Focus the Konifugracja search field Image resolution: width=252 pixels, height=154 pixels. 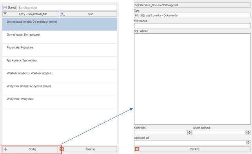click(x=67, y=7)
